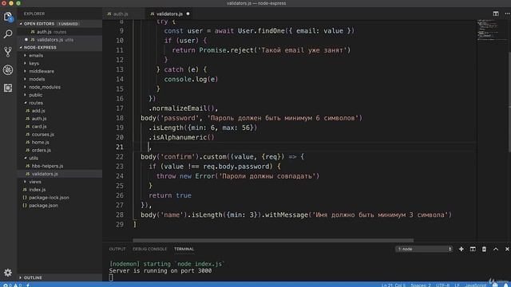Open the Search view in activity bar
Viewport: 511px width, 287px height.
(x=8, y=33)
